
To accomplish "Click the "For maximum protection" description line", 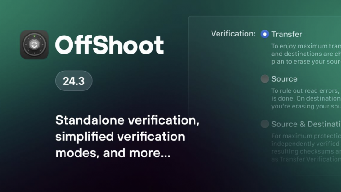I will coord(305,136).
